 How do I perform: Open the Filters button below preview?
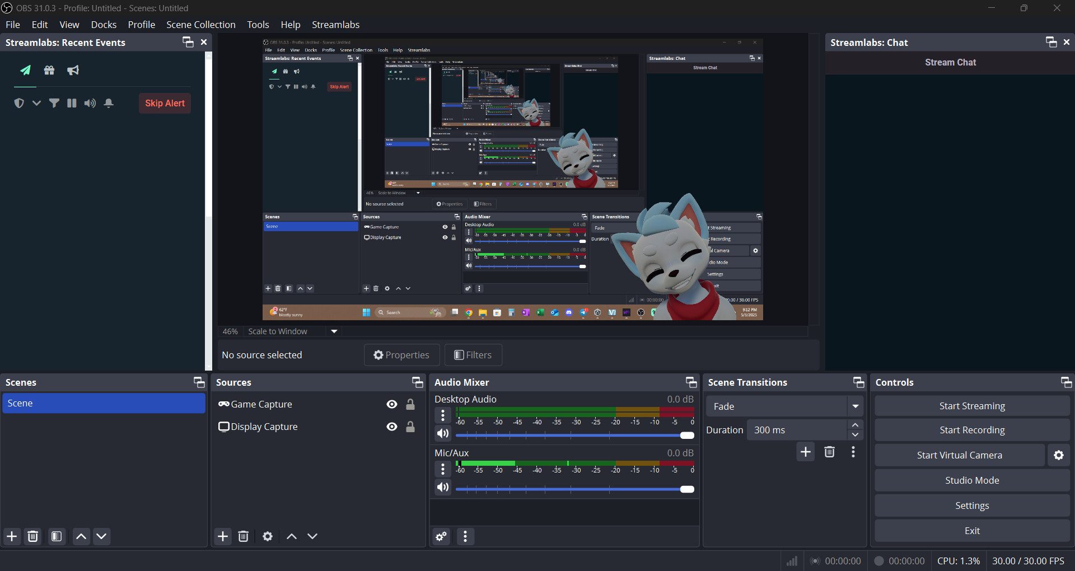click(473, 355)
